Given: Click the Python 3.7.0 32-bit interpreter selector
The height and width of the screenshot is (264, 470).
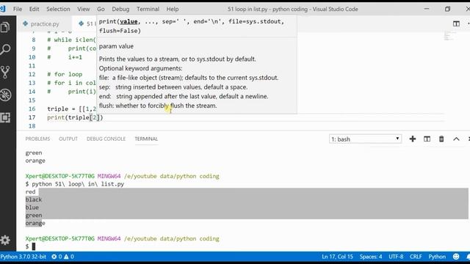Looking at the screenshot, I should pos(23,257).
